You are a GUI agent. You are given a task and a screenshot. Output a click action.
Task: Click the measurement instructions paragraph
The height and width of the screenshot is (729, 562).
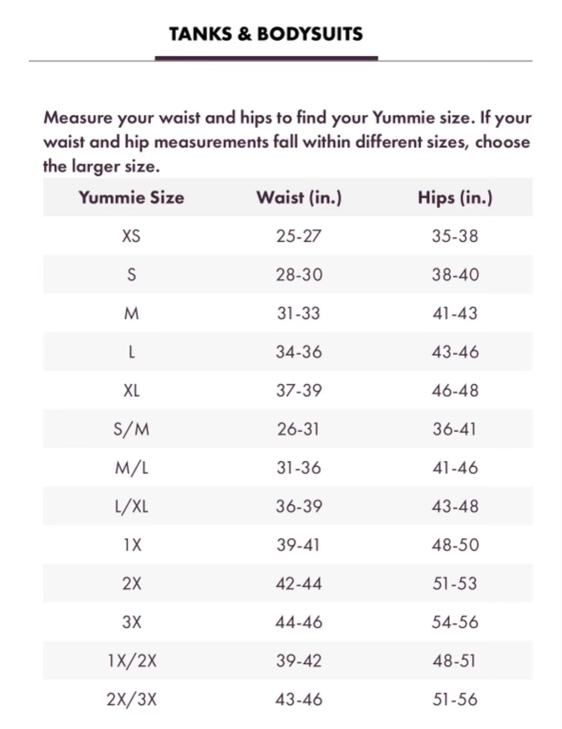click(287, 142)
